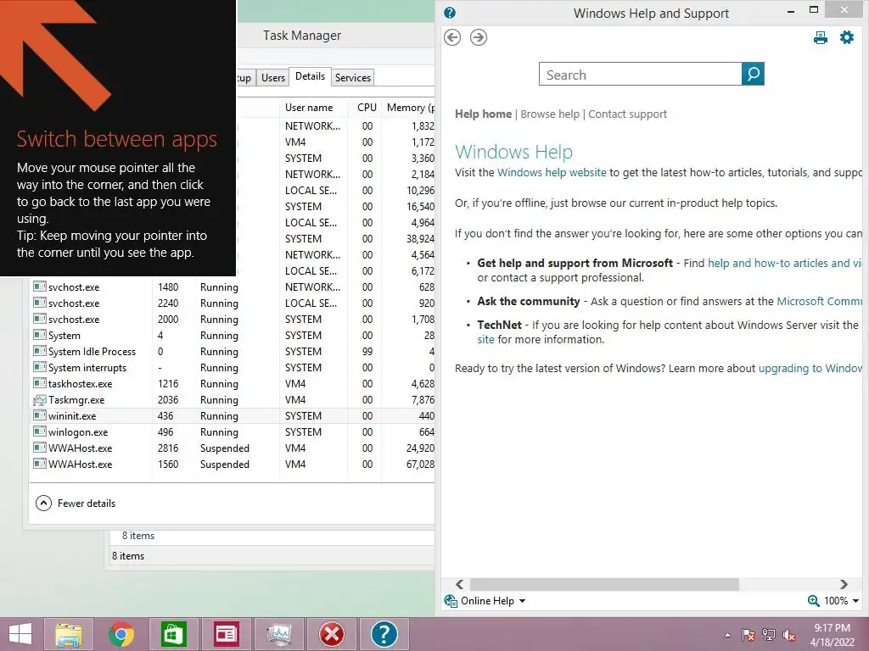The width and height of the screenshot is (869, 651).
Task: Open the Windows Store taskbar icon
Action: (173, 634)
